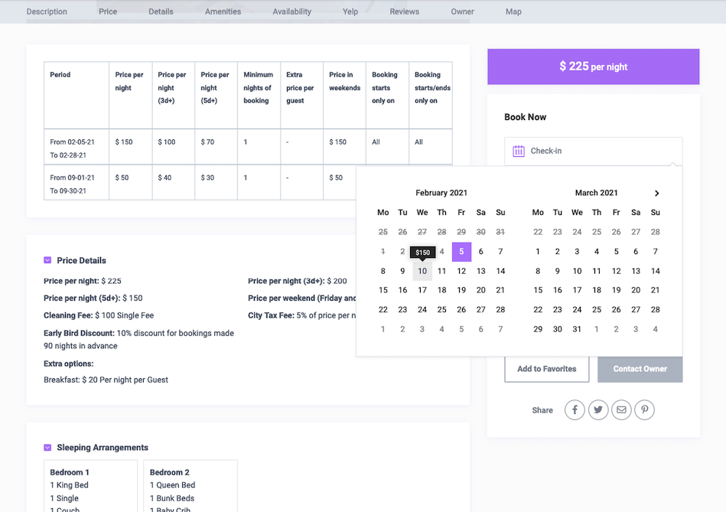Viewport: 726px width, 512px height.
Task: Select February 10 in the calendar
Action: click(x=422, y=271)
